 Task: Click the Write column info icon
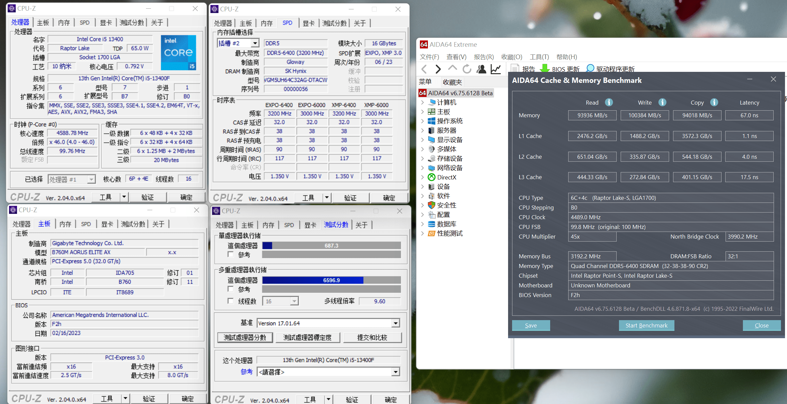pos(662,102)
